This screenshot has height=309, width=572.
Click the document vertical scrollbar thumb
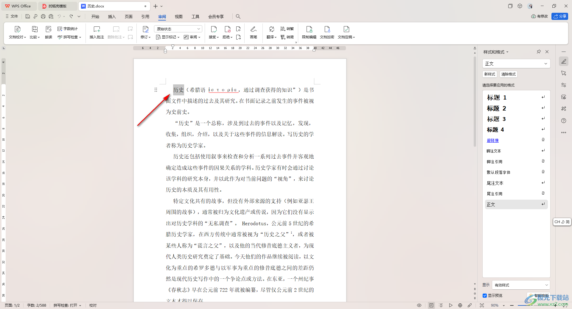475,102
